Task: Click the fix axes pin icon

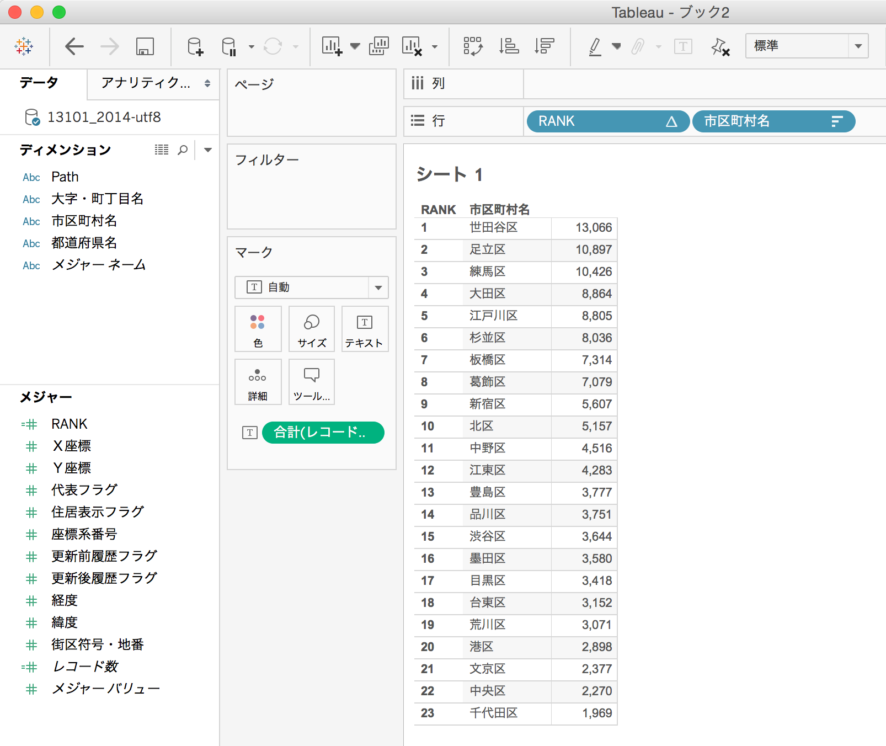Action: coord(720,46)
